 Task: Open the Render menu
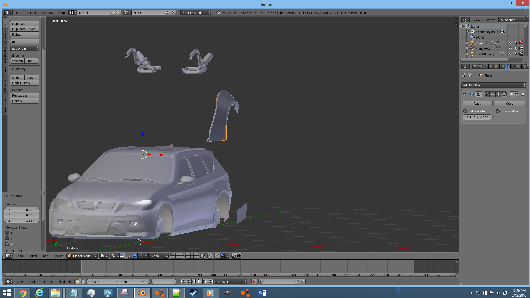pyautogui.click(x=31, y=13)
